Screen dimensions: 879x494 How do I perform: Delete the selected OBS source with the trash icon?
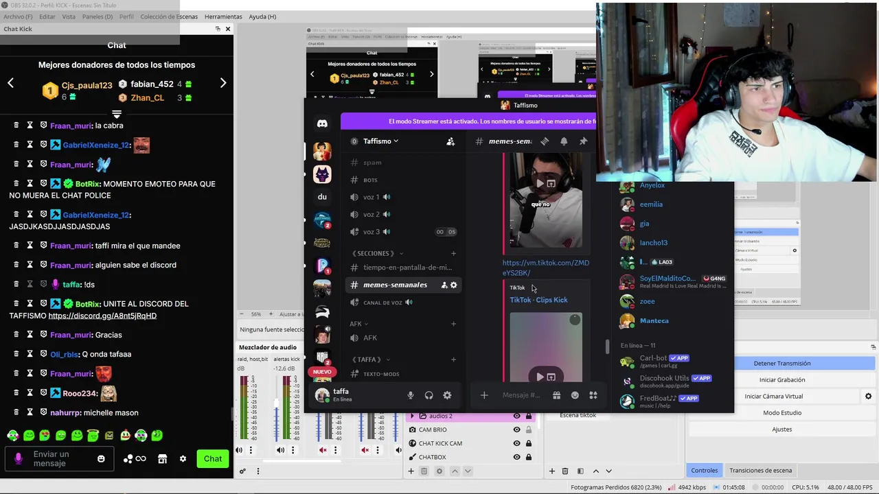[424, 471]
